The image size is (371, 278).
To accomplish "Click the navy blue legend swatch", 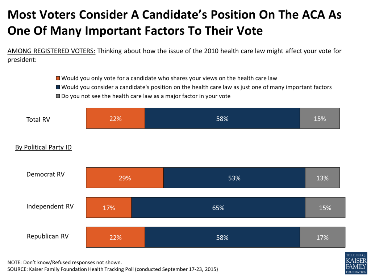I will [58, 87].
